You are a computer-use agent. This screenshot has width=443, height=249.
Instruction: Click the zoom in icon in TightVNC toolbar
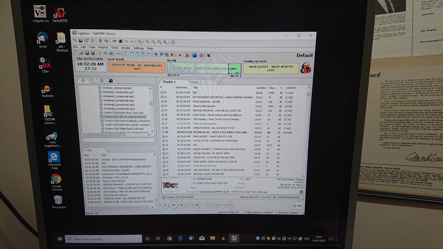pos(148,42)
